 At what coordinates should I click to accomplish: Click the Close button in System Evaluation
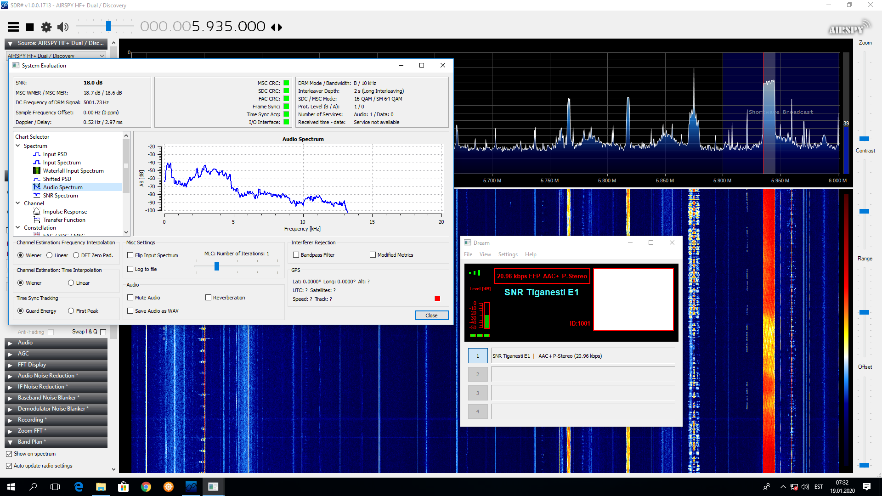coord(431,316)
